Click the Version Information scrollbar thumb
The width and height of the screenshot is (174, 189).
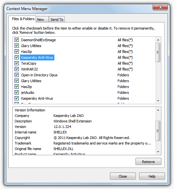(x=158, y=131)
